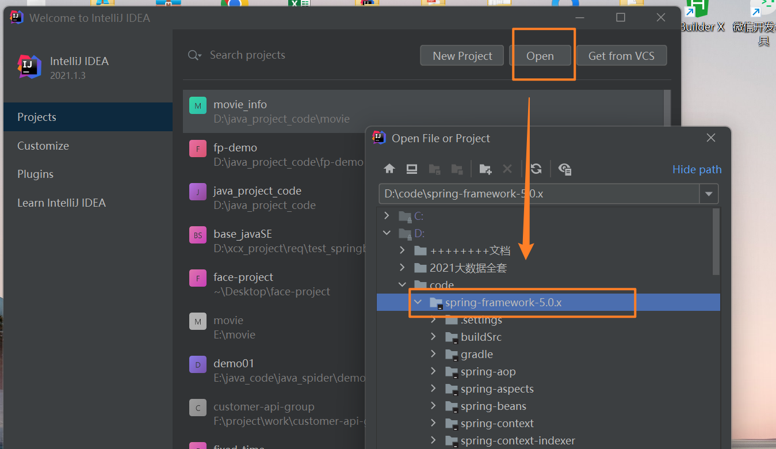Open the path history dropdown

point(709,194)
